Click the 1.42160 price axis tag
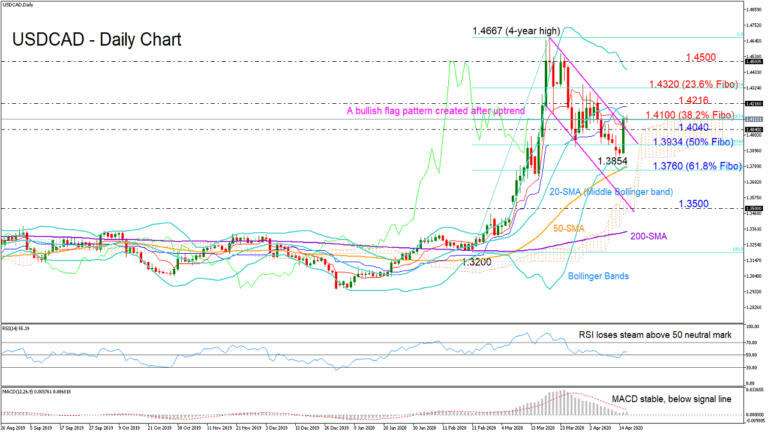This screenshot has width=768, height=432. pos(754,103)
